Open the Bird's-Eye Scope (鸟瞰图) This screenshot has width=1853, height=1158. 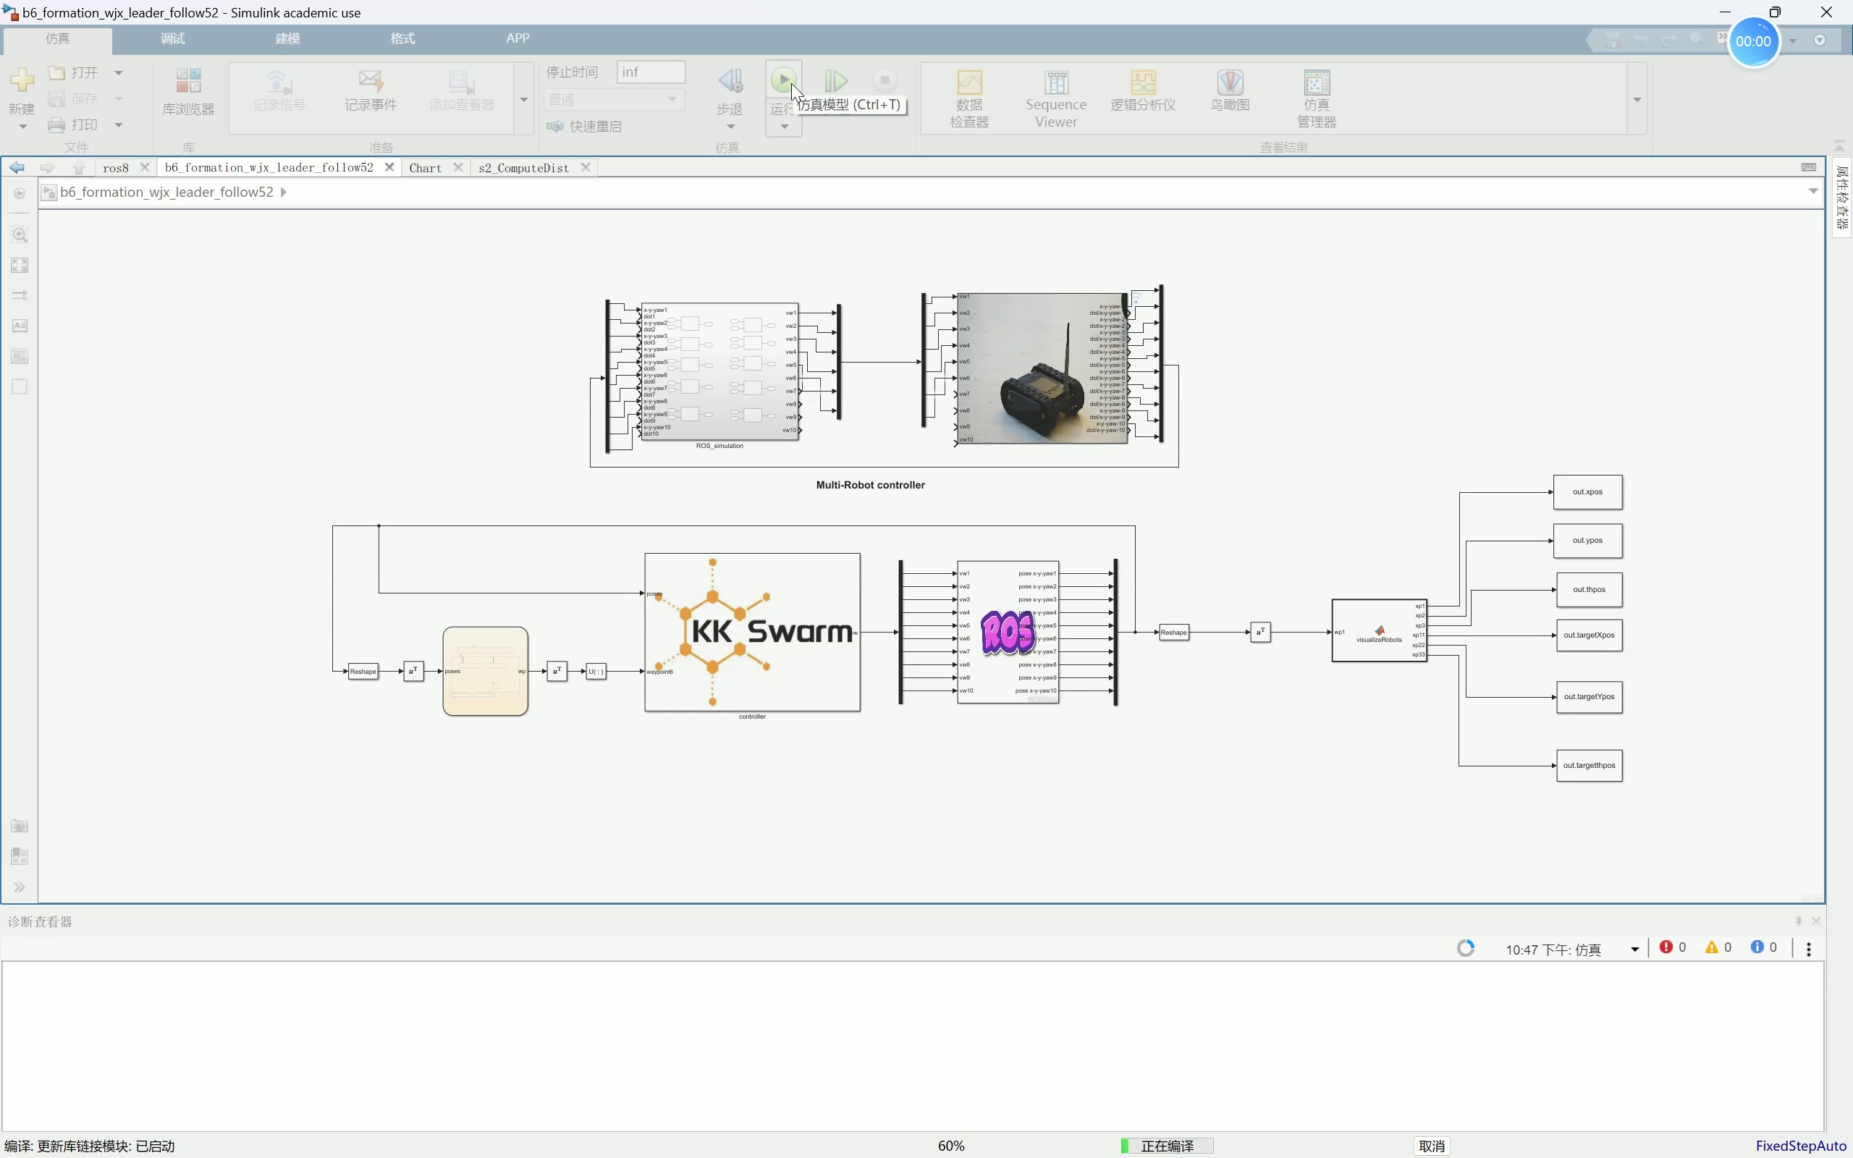pyautogui.click(x=1230, y=90)
